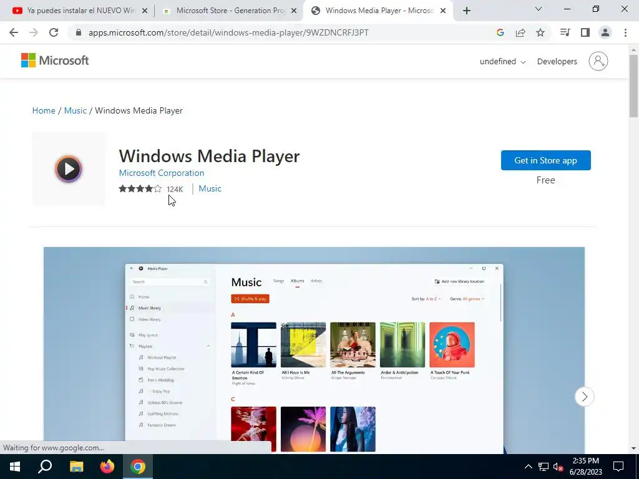This screenshot has height=479, width=639.
Task: Click the scrollbar down arrow
Action: (x=634, y=448)
